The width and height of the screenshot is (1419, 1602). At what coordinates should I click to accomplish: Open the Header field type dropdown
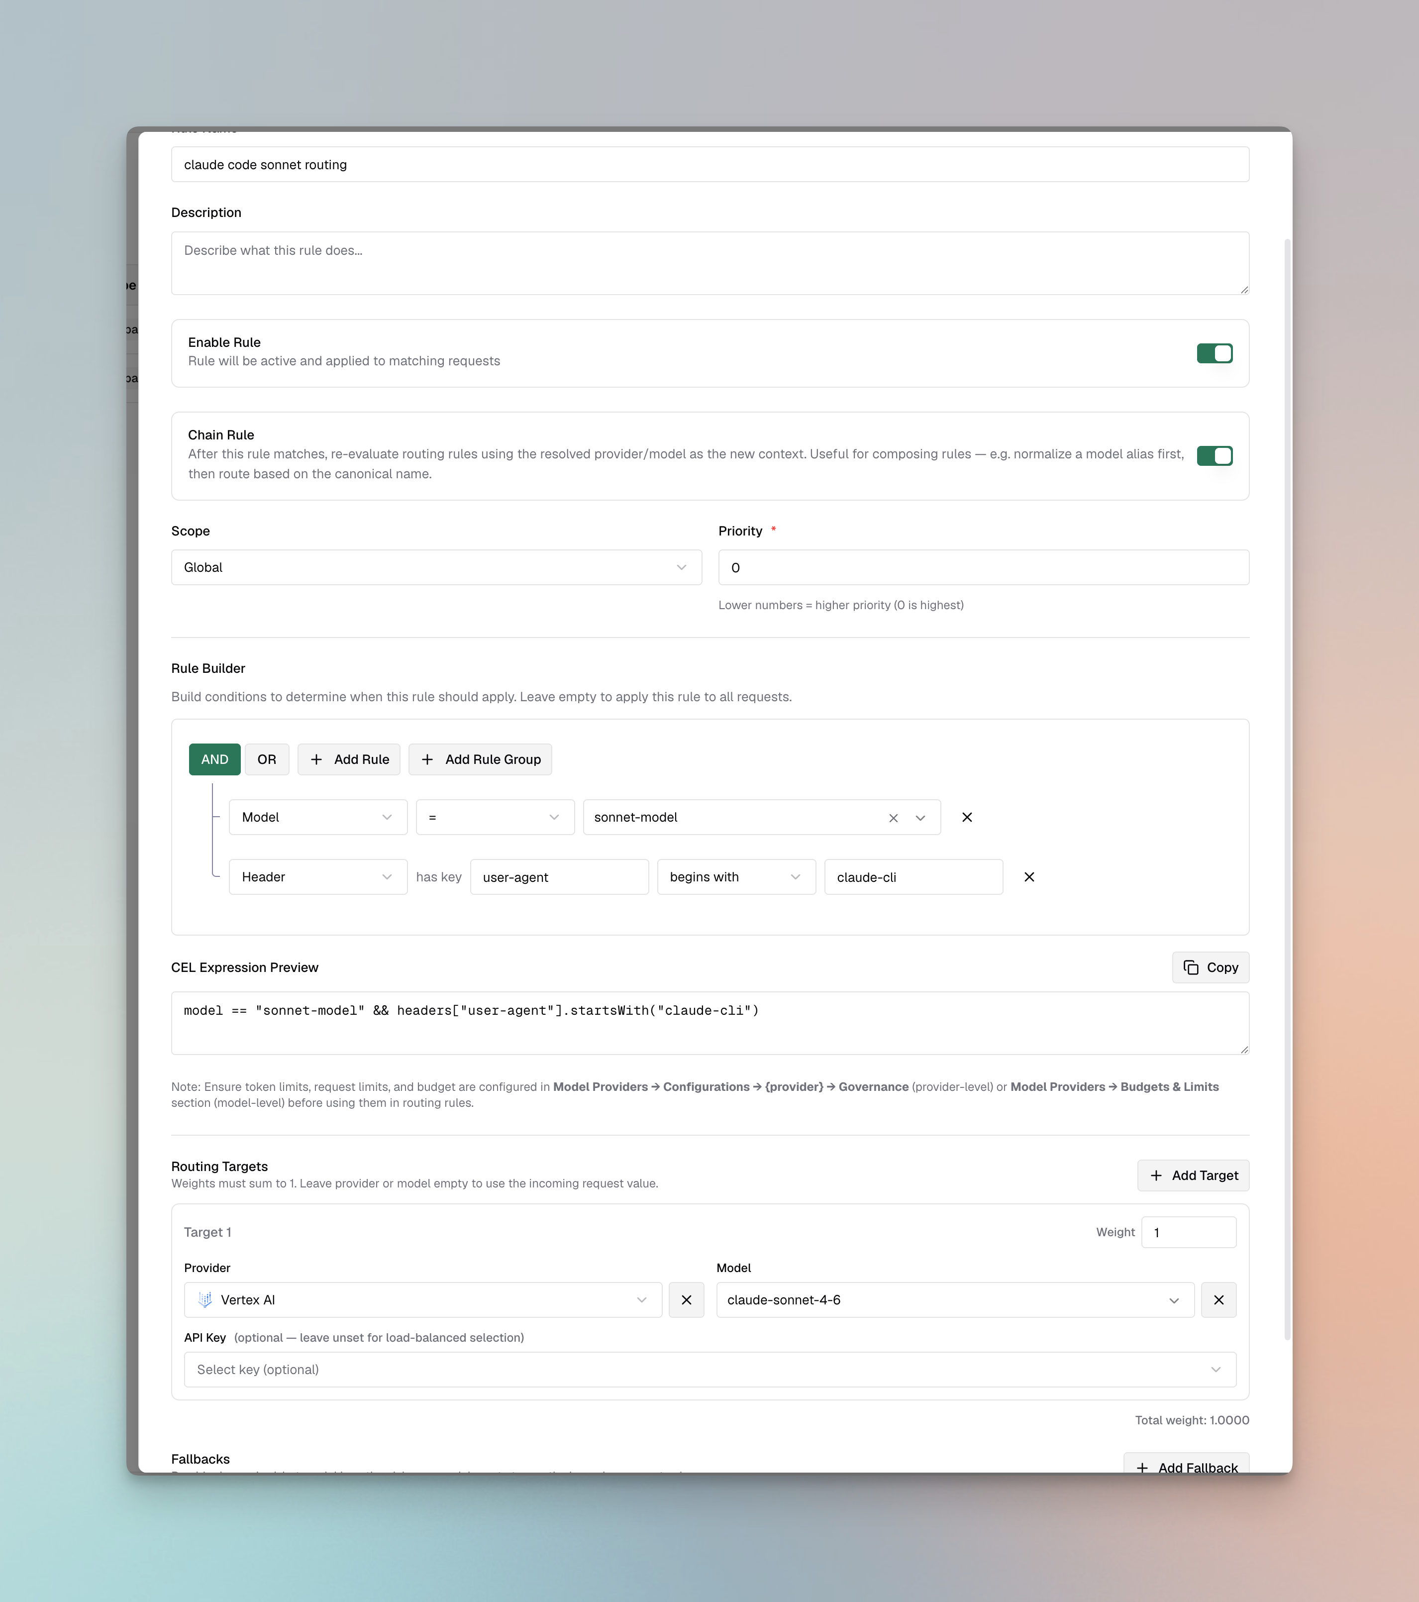click(x=317, y=876)
